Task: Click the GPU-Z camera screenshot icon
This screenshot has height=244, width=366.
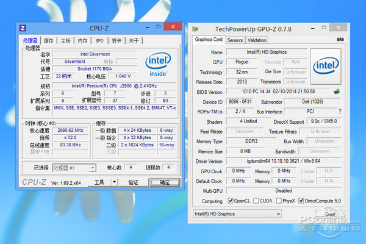Action: click(x=340, y=39)
